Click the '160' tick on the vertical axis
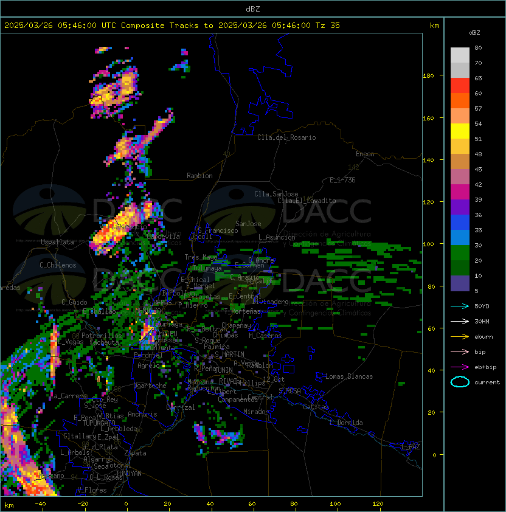Viewport: 506px width, 512px height. 428,118
